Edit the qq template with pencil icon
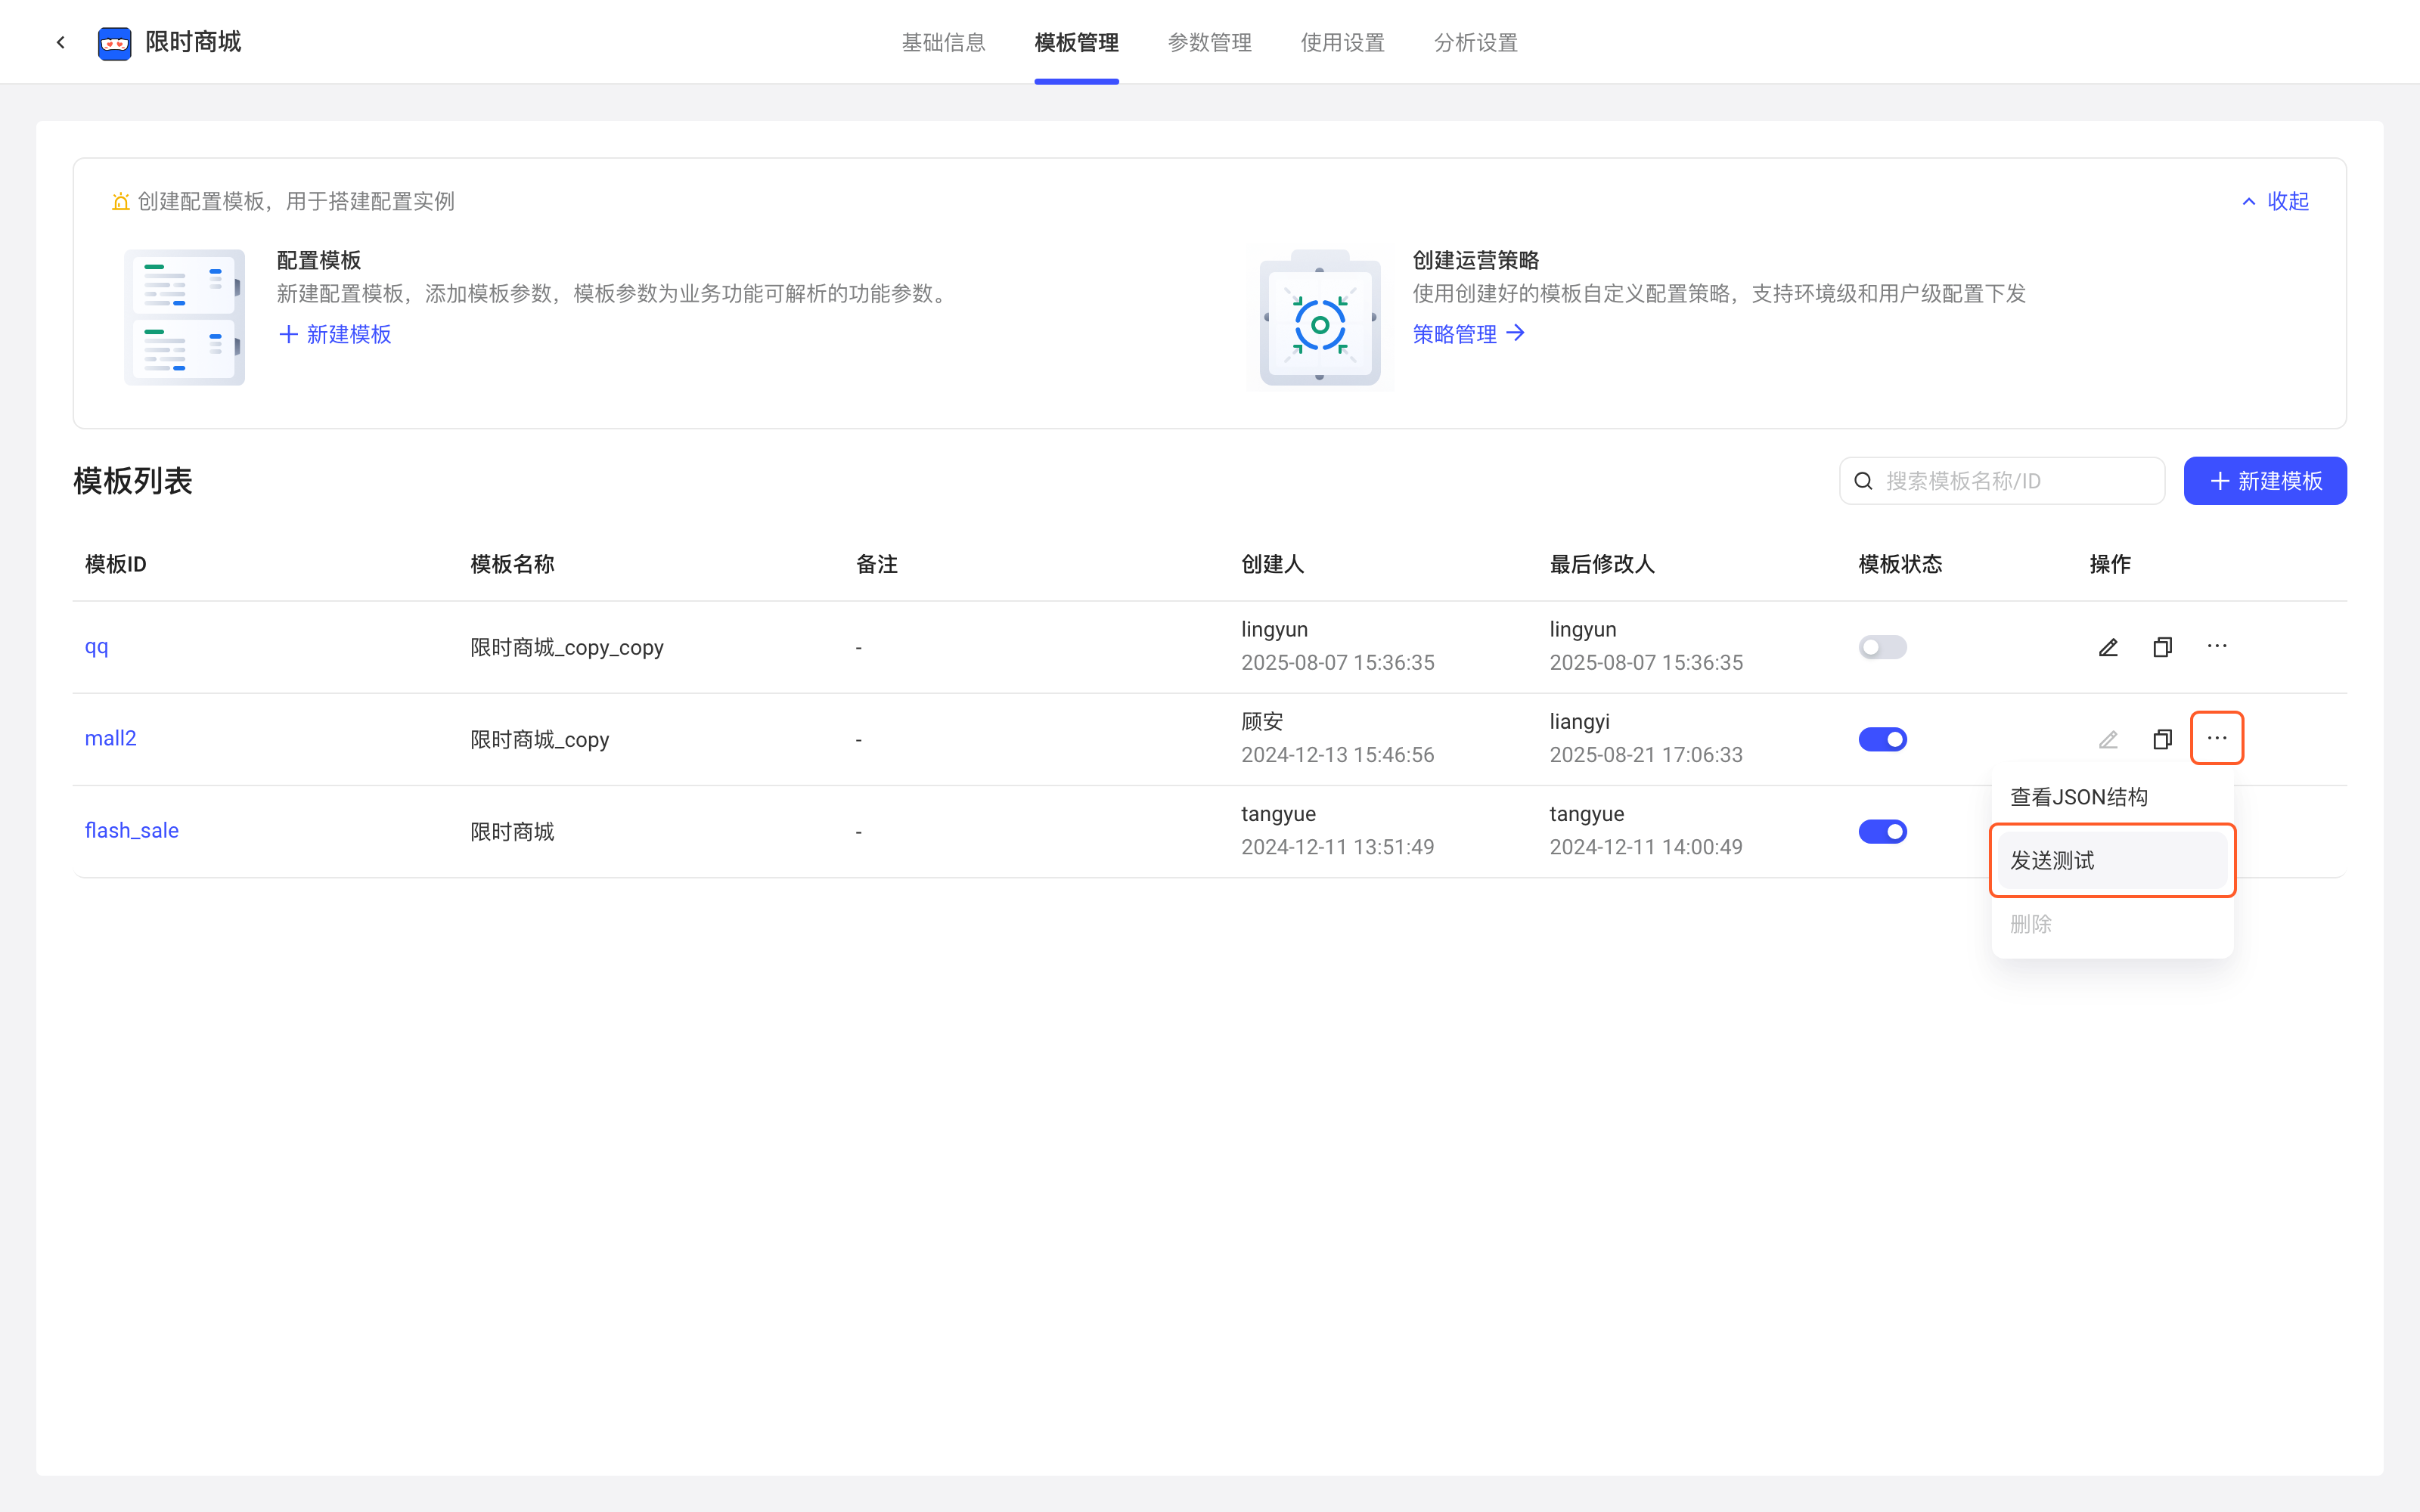The height and width of the screenshot is (1512, 2420). coord(2108,647)
